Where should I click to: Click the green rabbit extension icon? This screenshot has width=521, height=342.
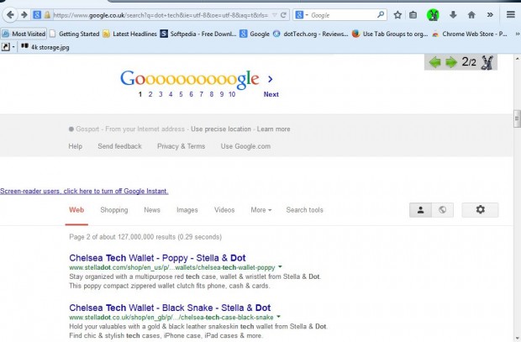click(433, 15)
